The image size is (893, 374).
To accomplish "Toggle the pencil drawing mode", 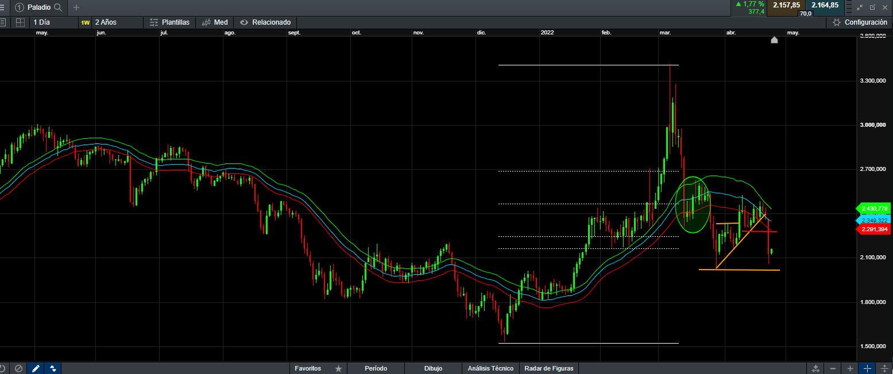I will click(36, 368).
